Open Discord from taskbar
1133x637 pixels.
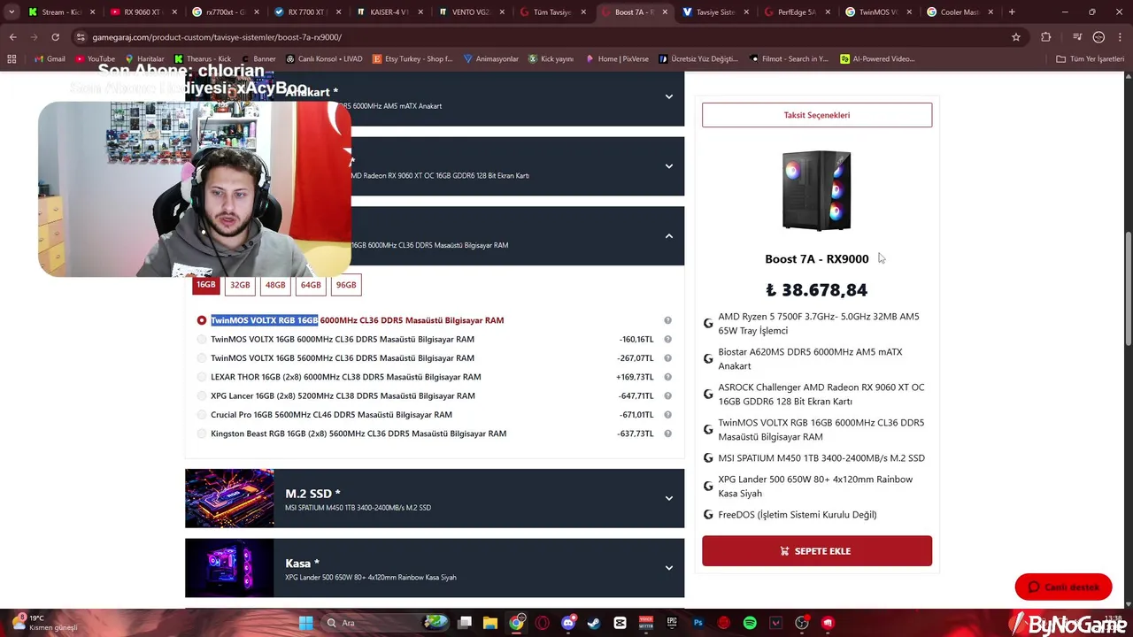pyautogui.click(x=568, y=623)
